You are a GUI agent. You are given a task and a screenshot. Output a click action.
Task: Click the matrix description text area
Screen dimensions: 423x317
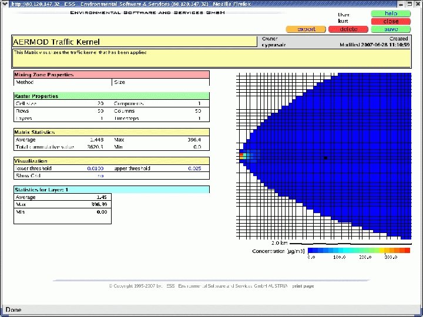tap(211, 58)
